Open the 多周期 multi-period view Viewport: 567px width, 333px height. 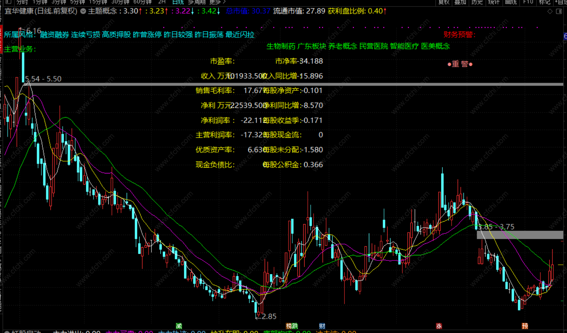click(197, 2)
